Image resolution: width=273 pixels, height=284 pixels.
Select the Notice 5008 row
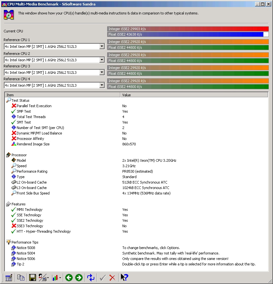(136, 248)
